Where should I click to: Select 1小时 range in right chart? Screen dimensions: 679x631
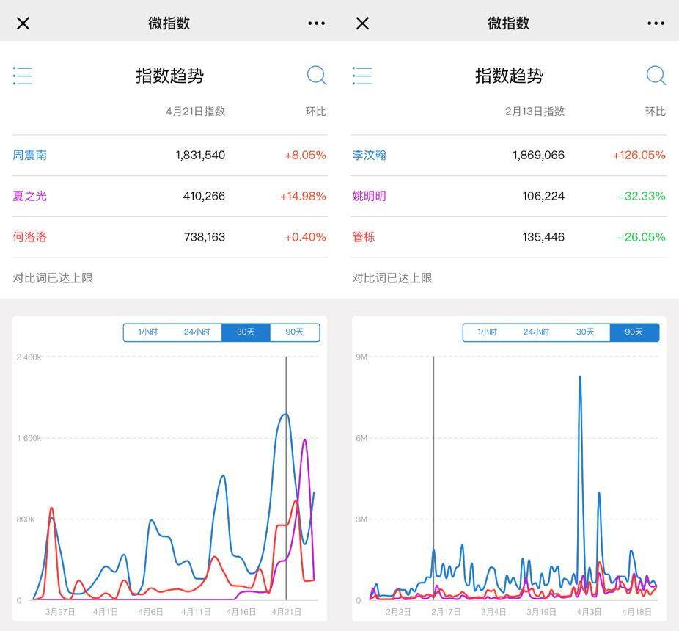[x=487, y=332]
